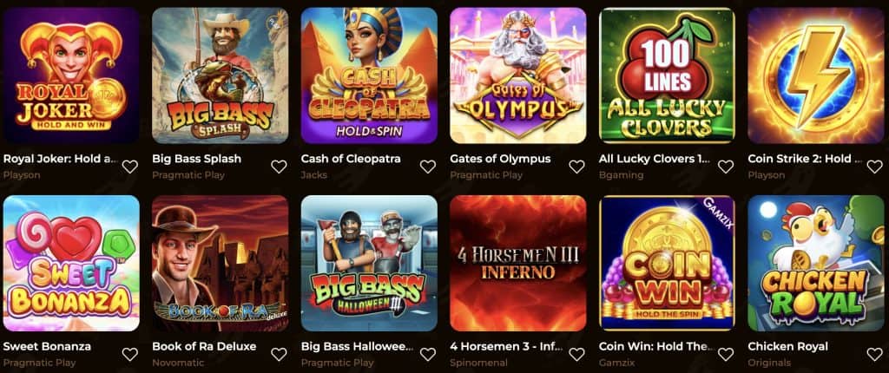Click heart icon beside Gates of Olympus
The image size is (889, 373).
pos(576,167)
